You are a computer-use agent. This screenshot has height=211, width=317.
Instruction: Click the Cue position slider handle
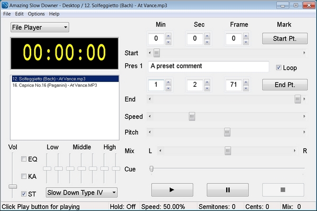[152, 169]
